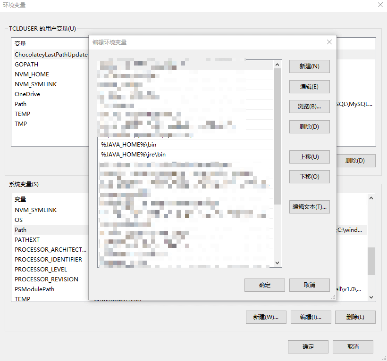Select GOPATH in user variables list
The image size is (387, 361).
tap(26, 65)
